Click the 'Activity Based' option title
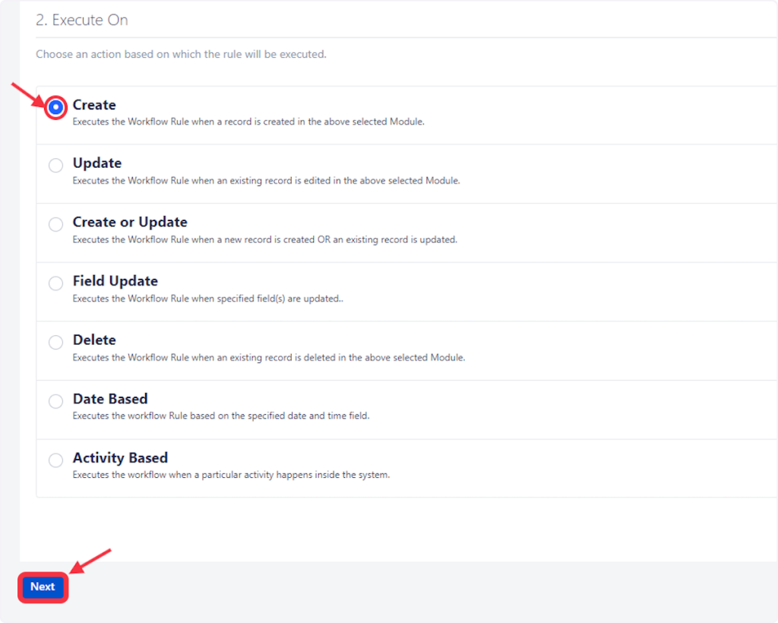 (x=120, y=458)
